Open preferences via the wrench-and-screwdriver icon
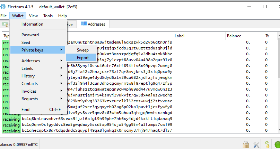 pyautogui.click(x=257, y=144)
